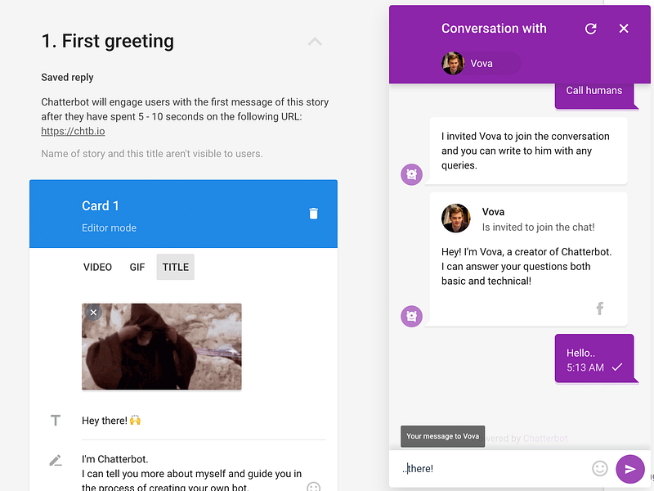Image resolution: width=654 pixels, height=491 pixels.
Task: Close the Conversation with panel
Action: 624,29
